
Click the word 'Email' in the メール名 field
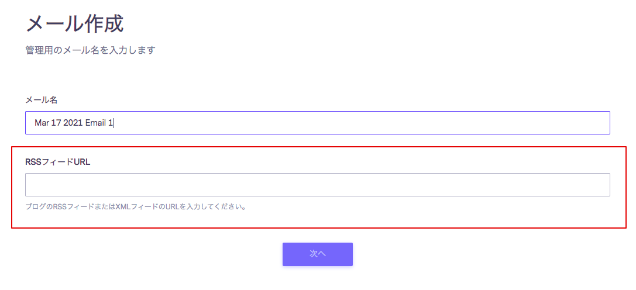click(95, 123)
